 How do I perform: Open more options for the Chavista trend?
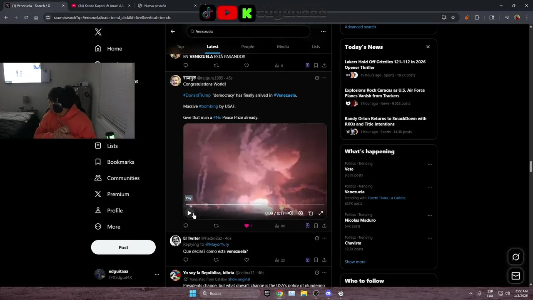click(430, 238)
